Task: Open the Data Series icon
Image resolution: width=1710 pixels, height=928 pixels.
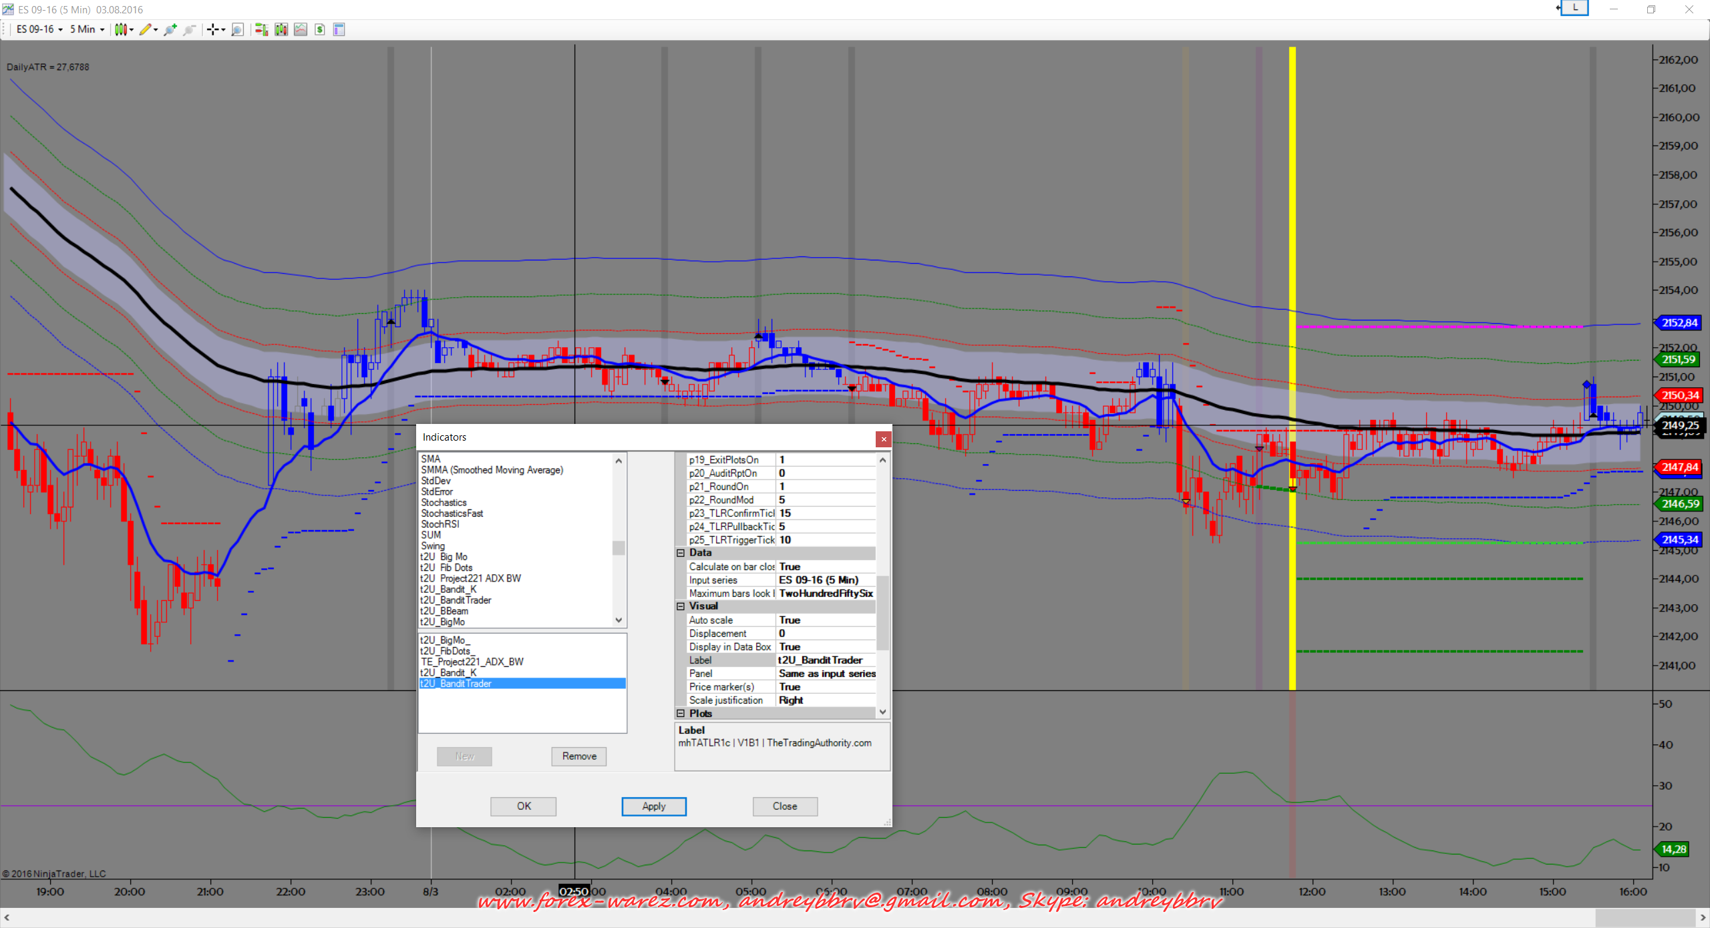Action: 281,29
